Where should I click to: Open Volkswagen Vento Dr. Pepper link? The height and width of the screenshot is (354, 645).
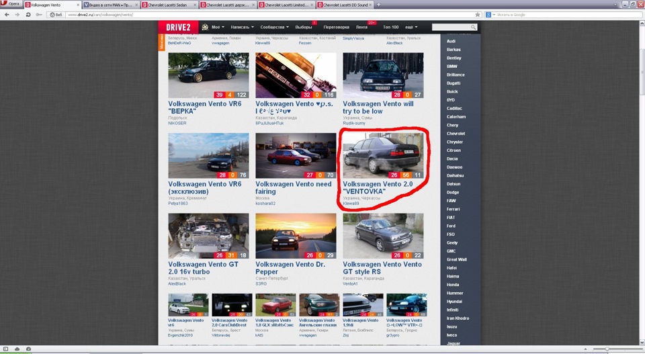coord(290,267)
